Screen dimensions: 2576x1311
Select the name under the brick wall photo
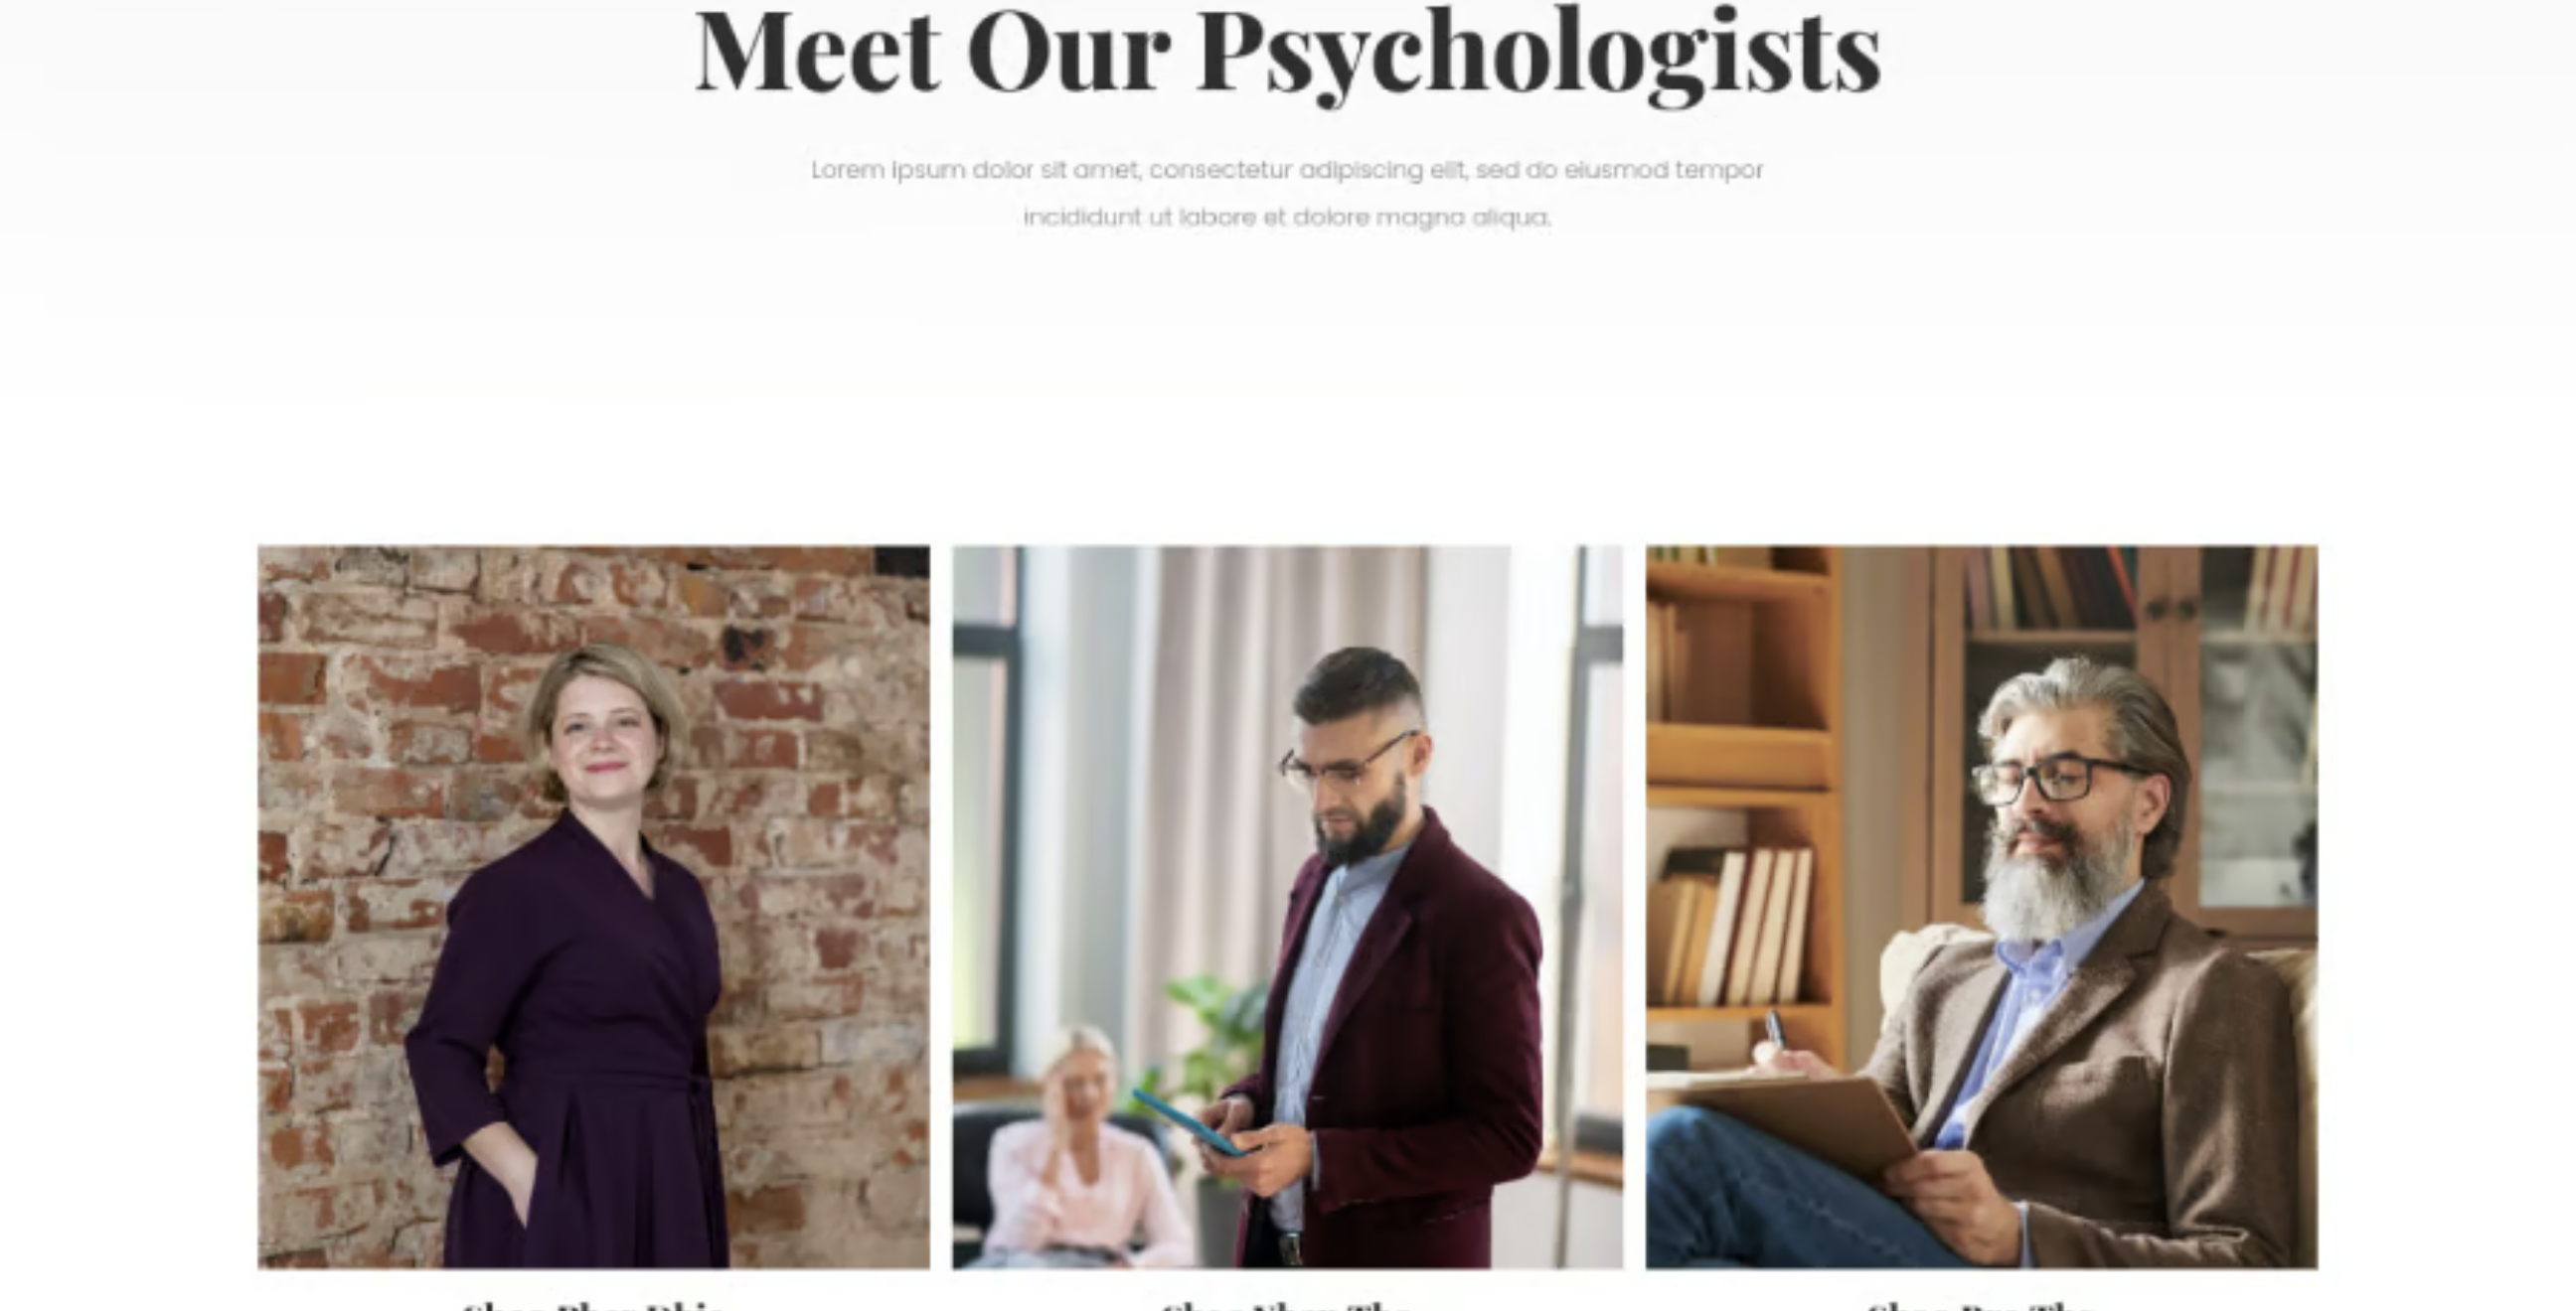tap(593, 1304)
